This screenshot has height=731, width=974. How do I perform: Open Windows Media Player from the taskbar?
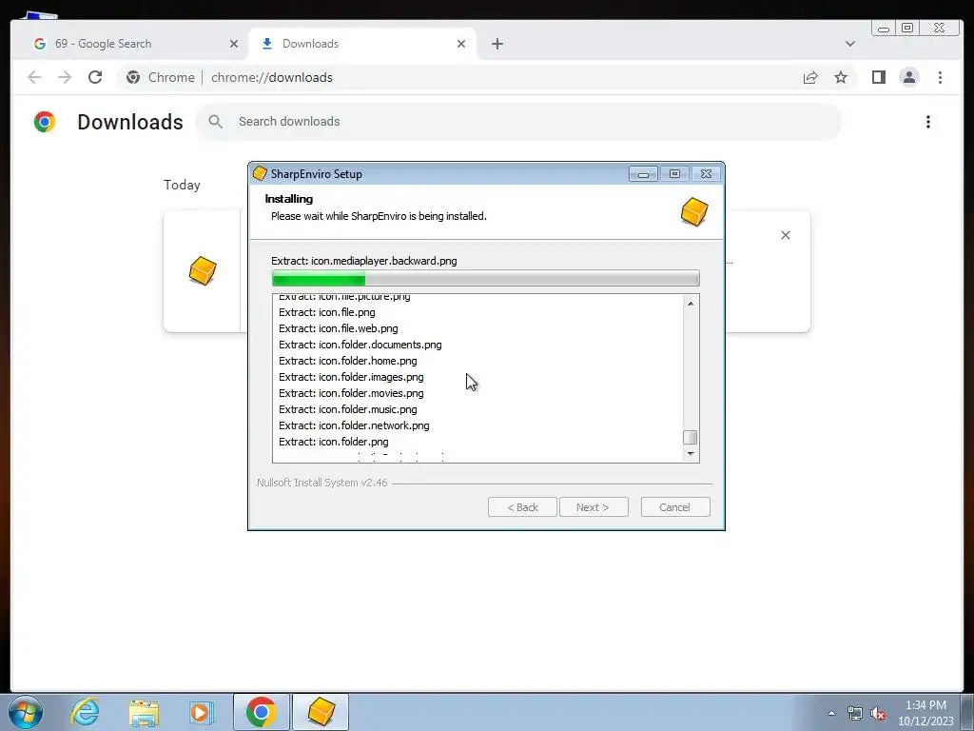coord(202,712)
